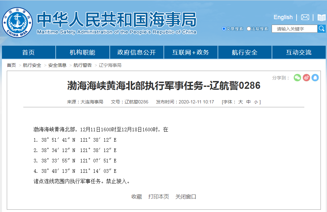Screen dimensions: 327x212
Task: Switch to English version link
Action: pyautogui.click(x=283, y=17)
